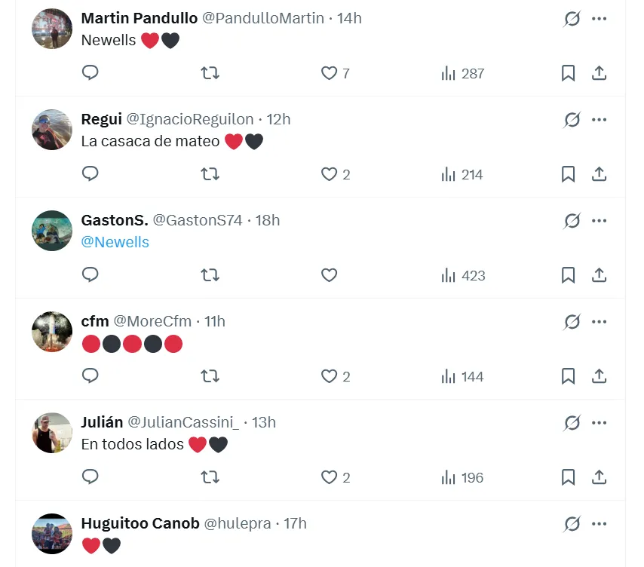Open Martin Pandullo's profile picture
Image resolution: width=644 pixels, height=567 pixels.
(x=51, y=29)
